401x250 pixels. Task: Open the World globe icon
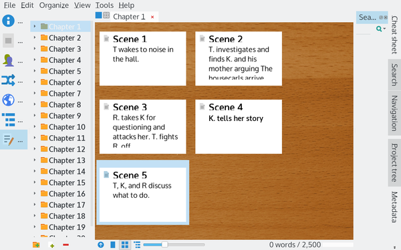point(9,100)
